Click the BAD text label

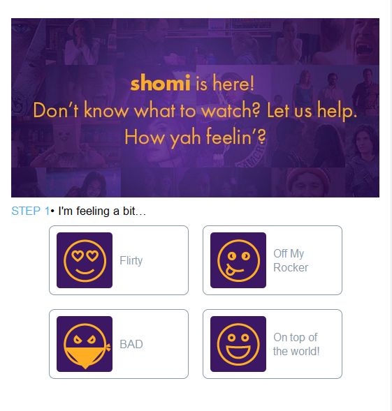(131, 344)
